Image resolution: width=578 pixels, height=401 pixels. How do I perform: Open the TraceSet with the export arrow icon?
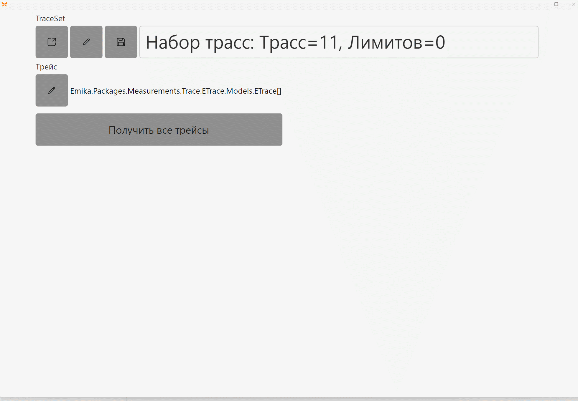[x=52, y=42]
